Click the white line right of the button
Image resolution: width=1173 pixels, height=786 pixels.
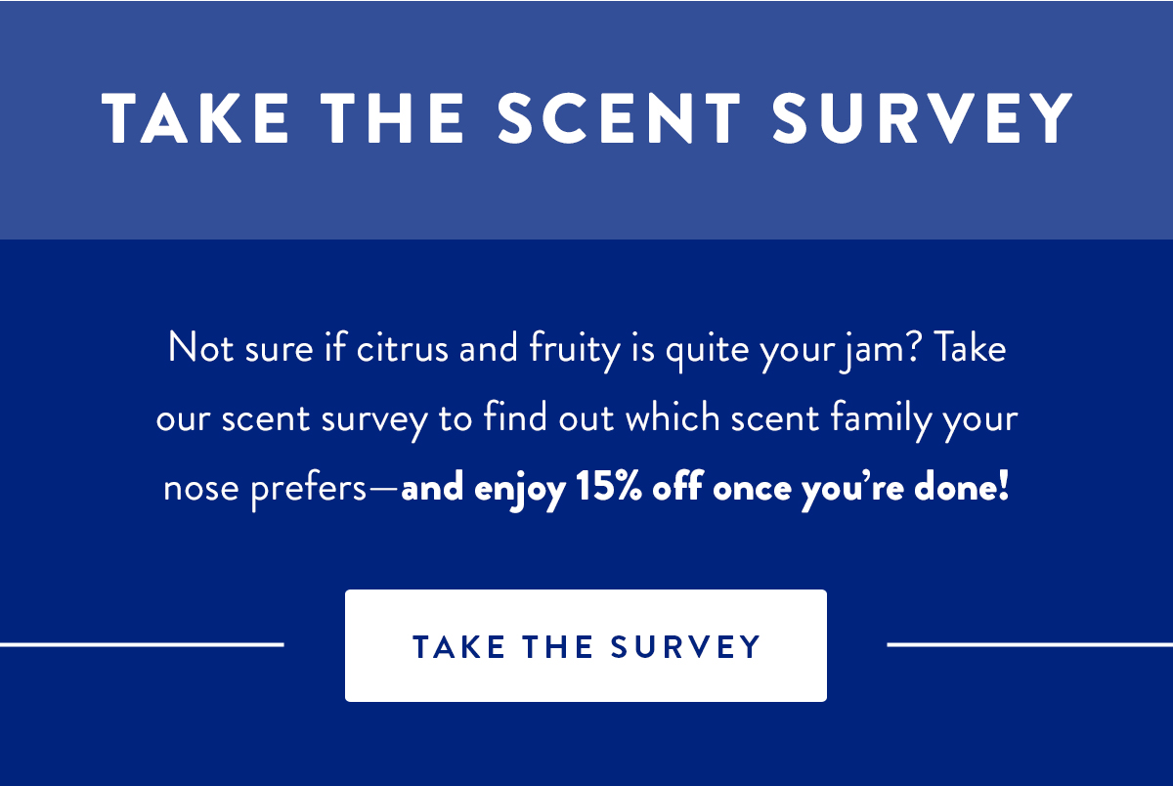click(1028, 644)
